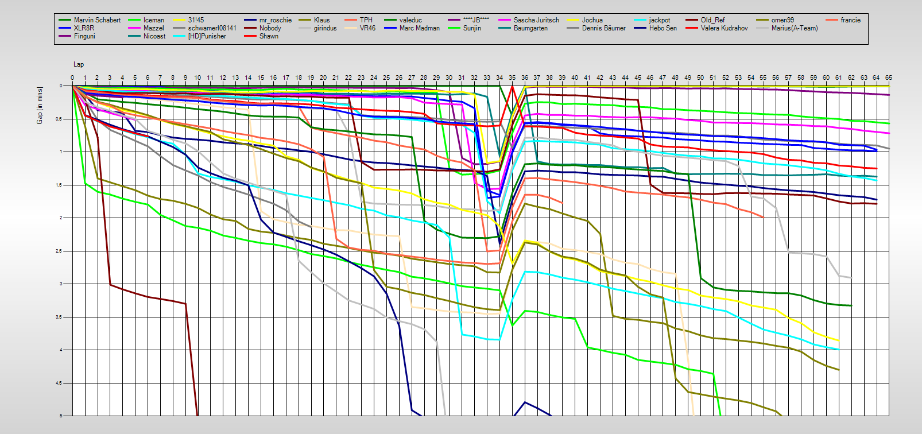Click the Valera Kudrahov legend label

(724, 28)
